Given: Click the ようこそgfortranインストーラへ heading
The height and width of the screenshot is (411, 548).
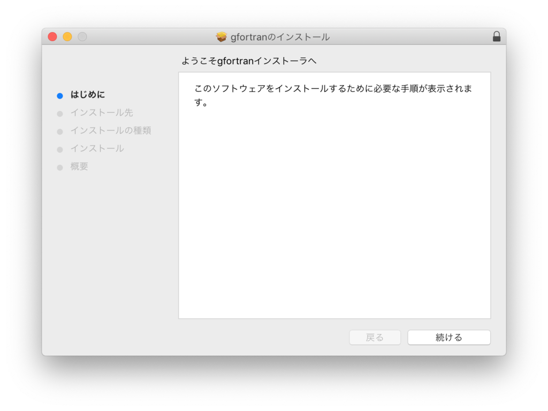Looking at the screenshot, I should tap(248, 60).
